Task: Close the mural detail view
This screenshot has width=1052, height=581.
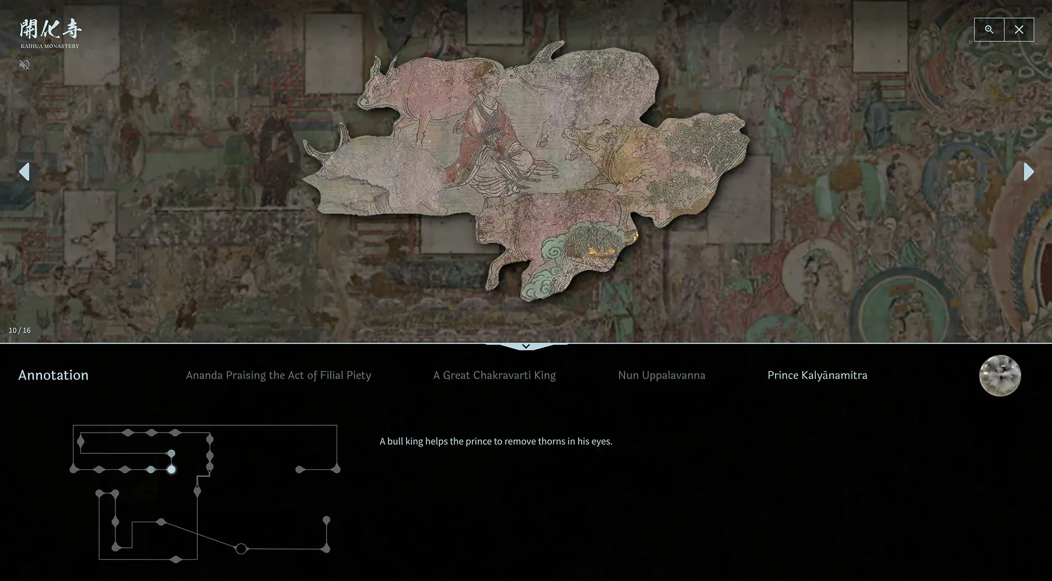Action: (1019, 29)
